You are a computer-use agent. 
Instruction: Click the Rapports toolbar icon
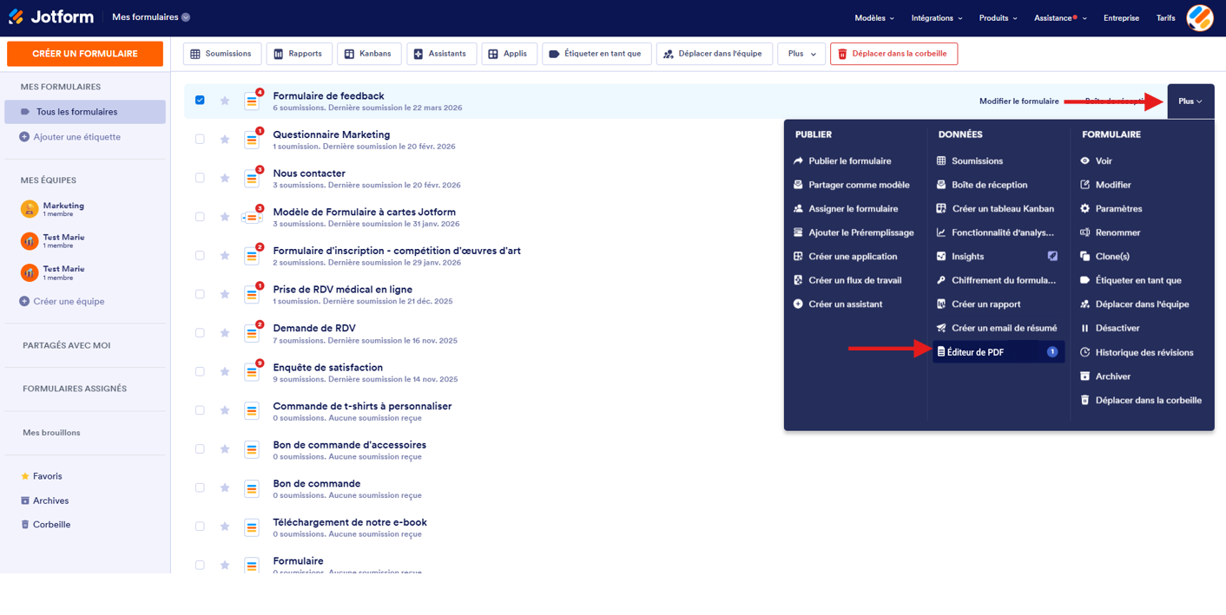pos(299,53)
